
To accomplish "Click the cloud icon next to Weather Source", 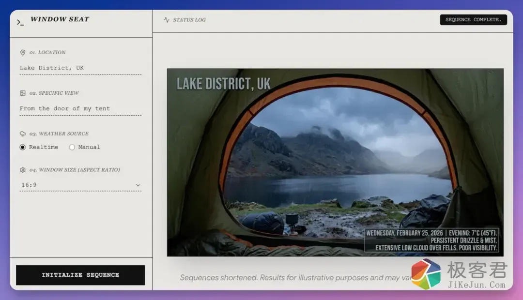I will pyautogui.click(x=23, y=134).
